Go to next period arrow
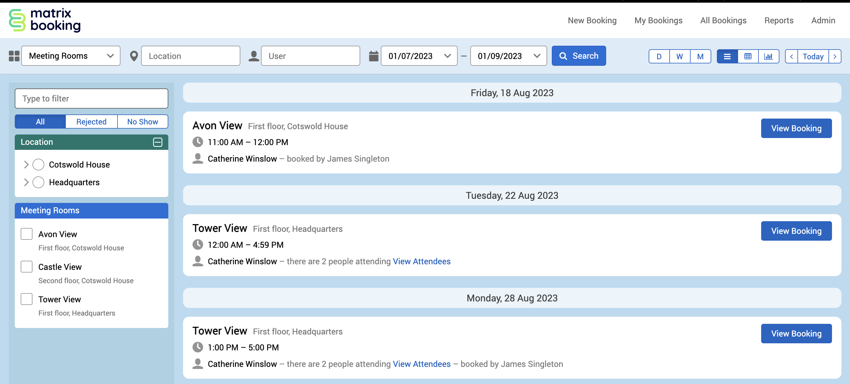This screenshot has height=384, width=850. point(834,56)
